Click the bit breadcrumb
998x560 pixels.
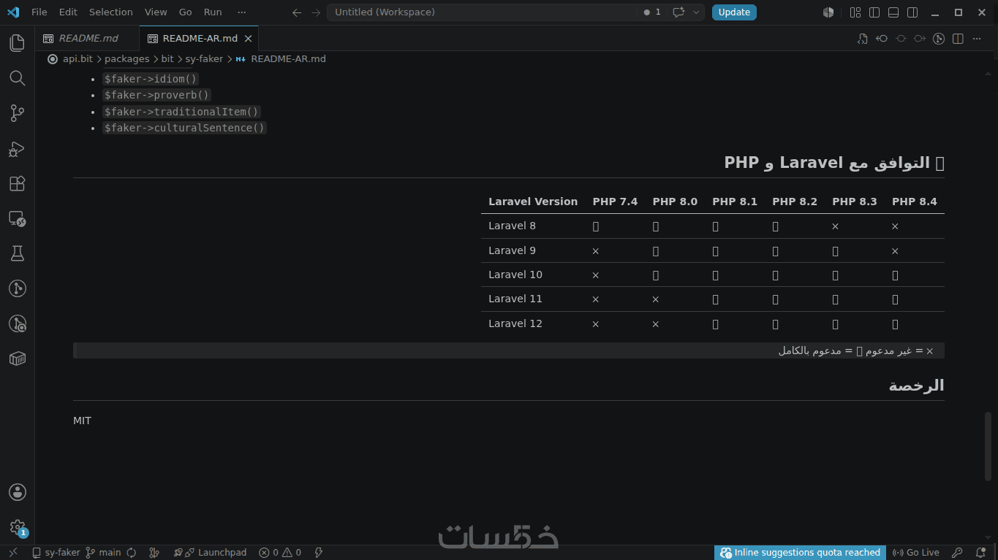pos(167,59)
